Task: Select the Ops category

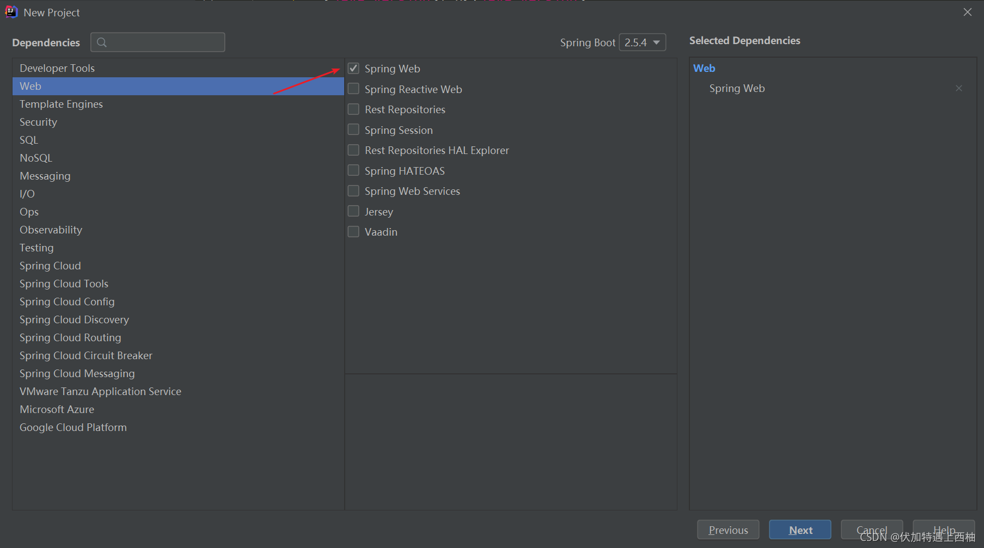Action: (x=178, y=212)
